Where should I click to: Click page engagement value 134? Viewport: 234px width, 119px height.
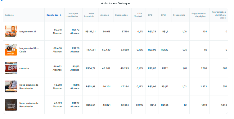click(x=205, y=31)
